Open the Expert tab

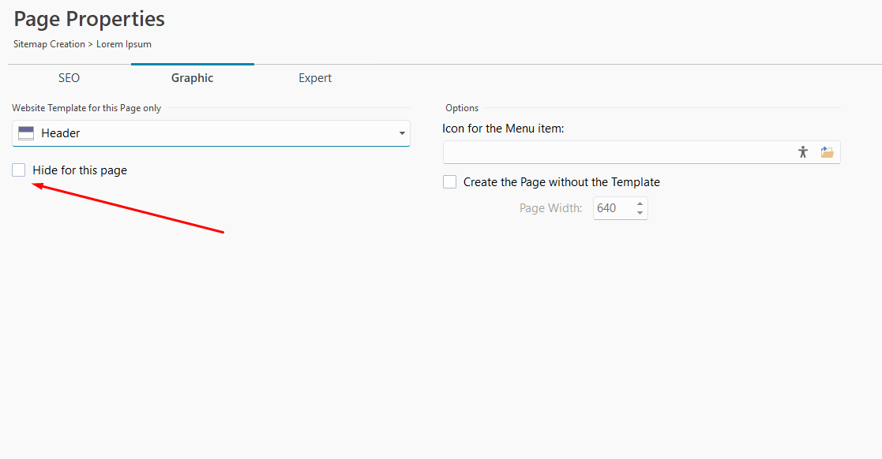click(x=315, y=78)
